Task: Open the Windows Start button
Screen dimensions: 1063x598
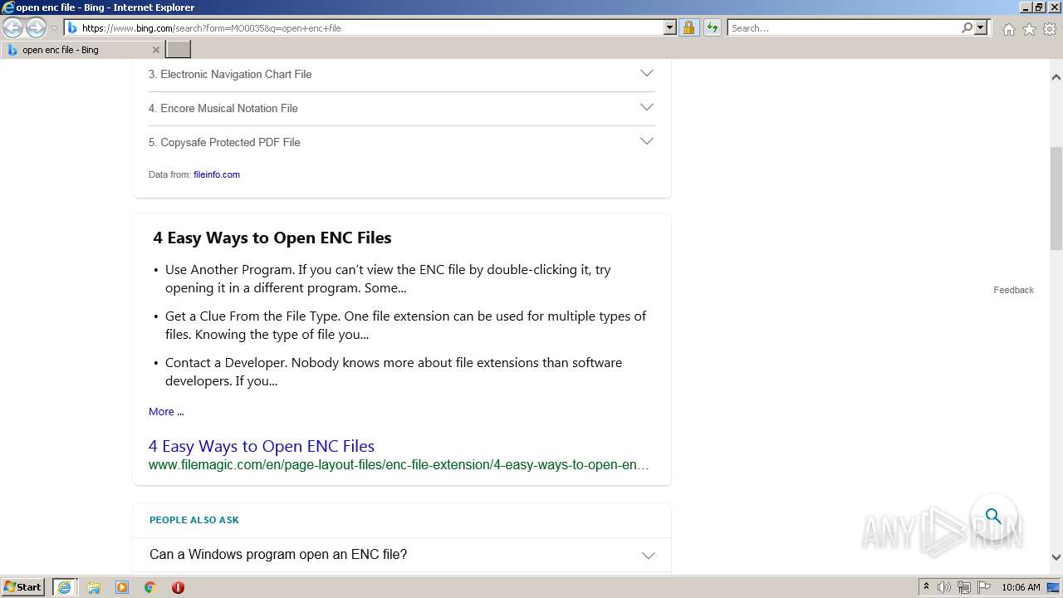Action: (23, 586)
